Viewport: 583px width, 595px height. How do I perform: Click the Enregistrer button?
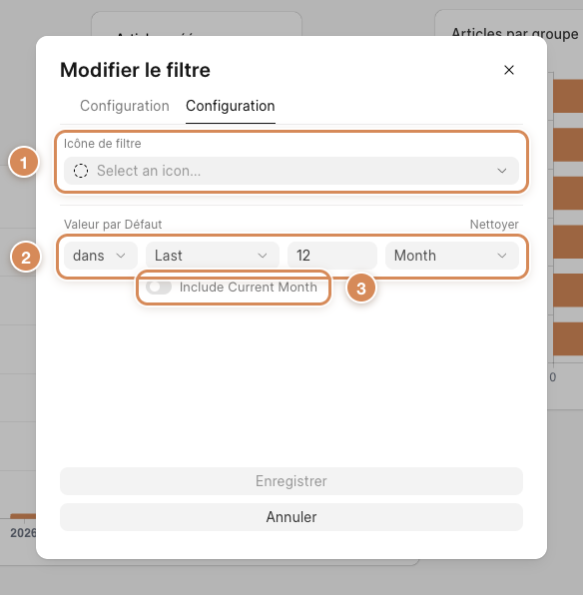(x=291, y=481)
